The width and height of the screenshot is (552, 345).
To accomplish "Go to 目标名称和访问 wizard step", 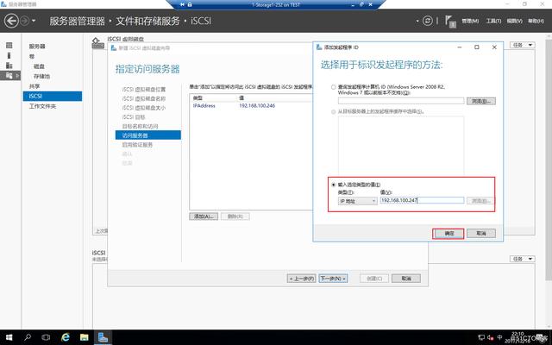I will [x=140, y=126].
